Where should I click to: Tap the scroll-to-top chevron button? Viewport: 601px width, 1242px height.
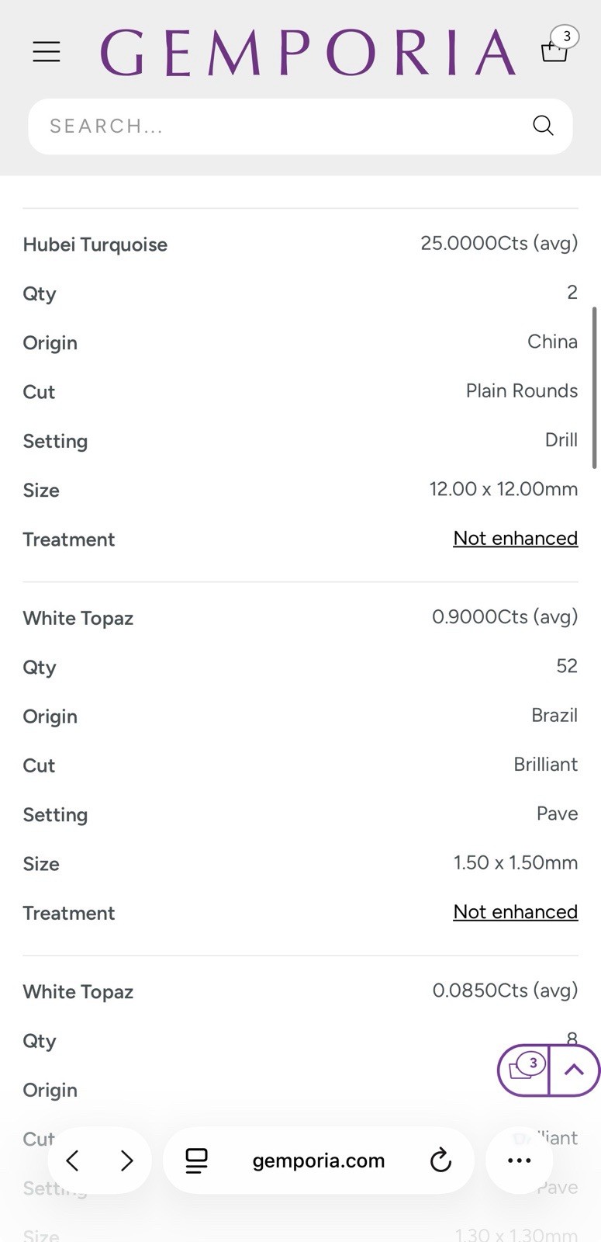(574, 1070)
